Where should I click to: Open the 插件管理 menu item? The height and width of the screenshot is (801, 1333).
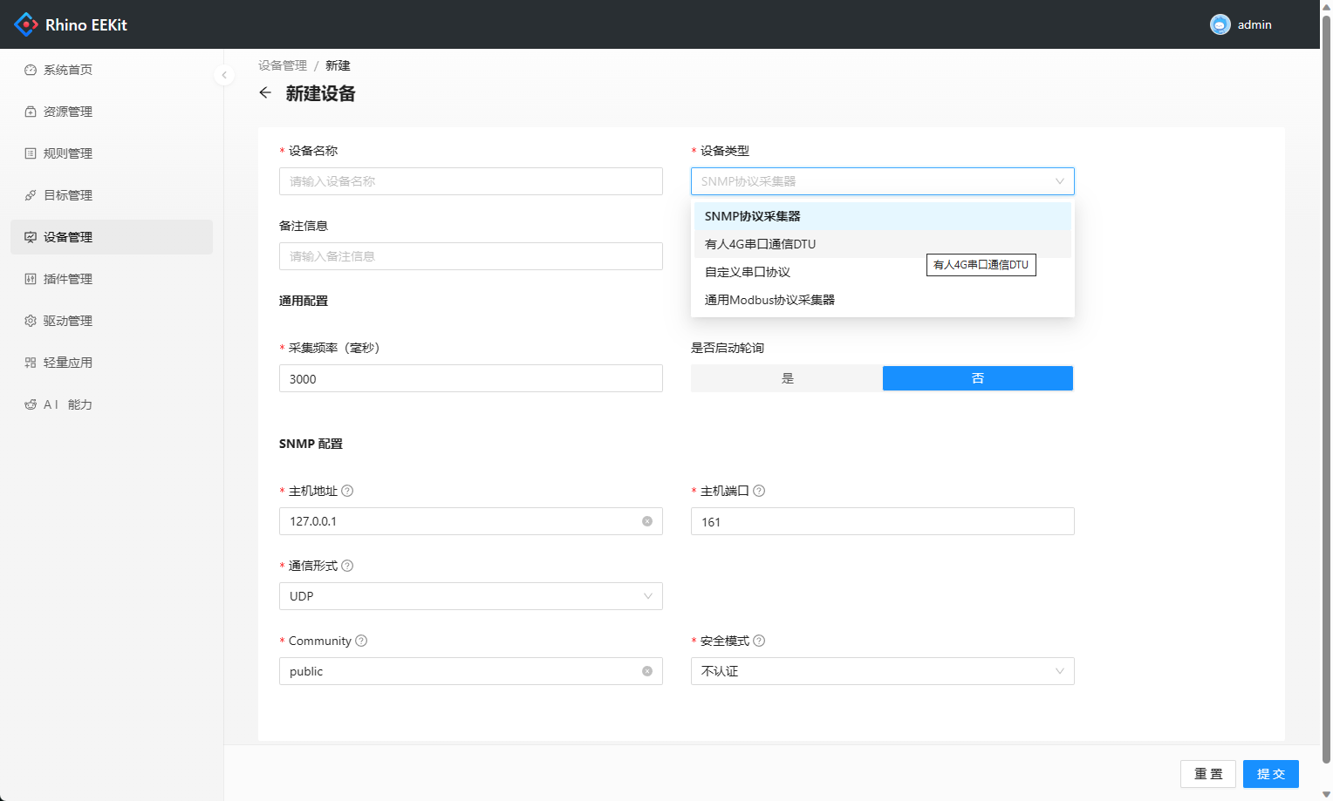click(x=112, y=279)
